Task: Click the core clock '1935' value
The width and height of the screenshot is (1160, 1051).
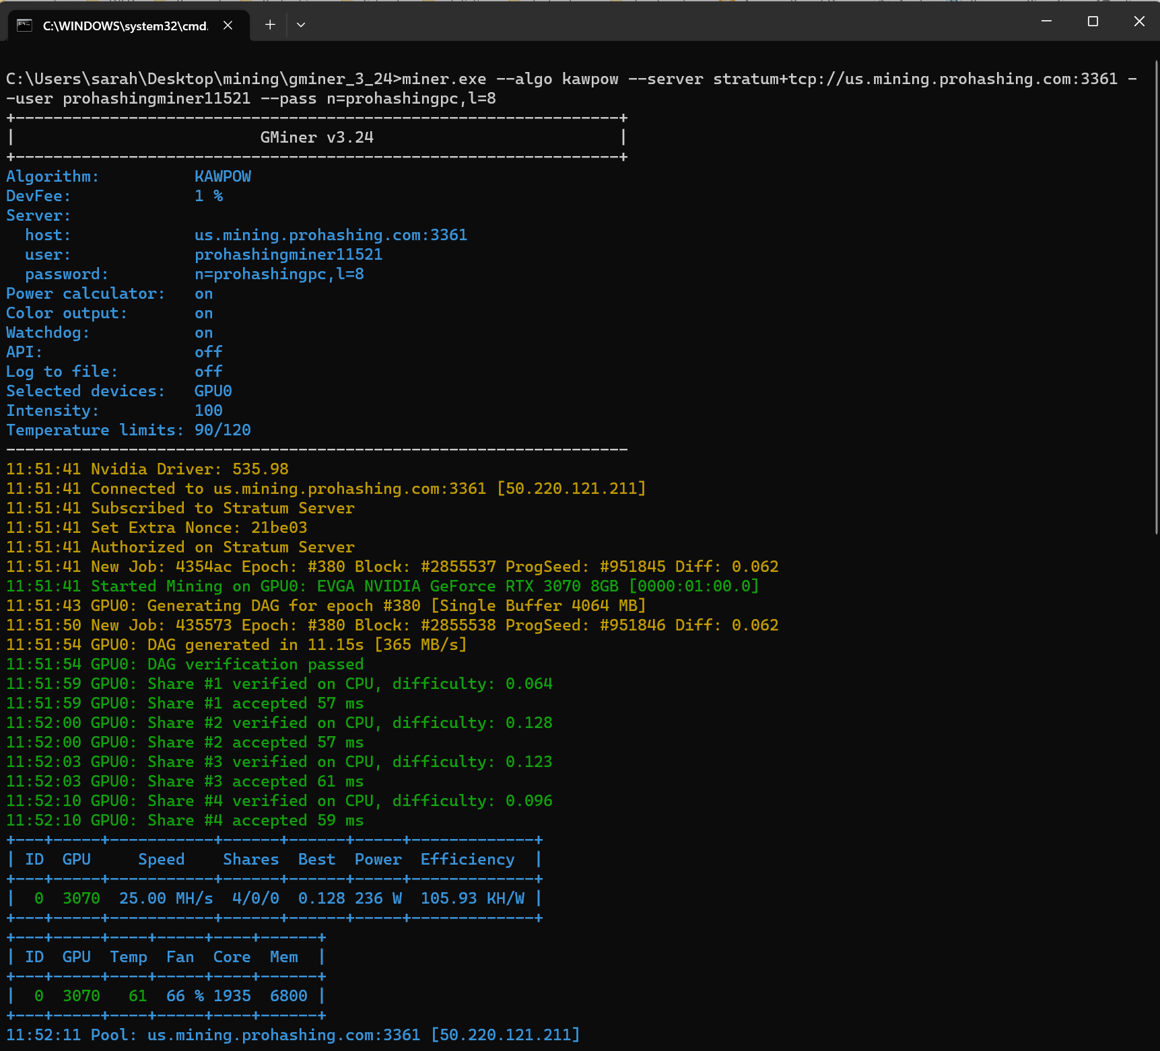Action: (x=232, y=996)
